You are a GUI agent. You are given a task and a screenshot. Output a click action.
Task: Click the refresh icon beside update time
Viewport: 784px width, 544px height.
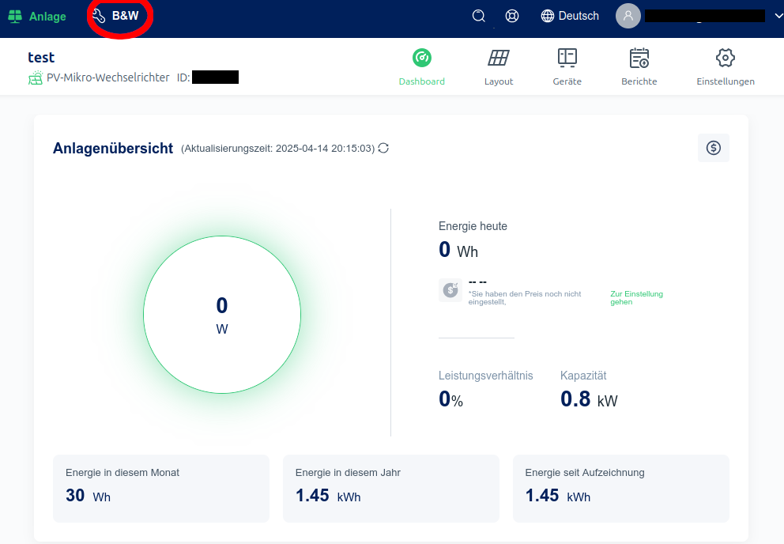pos(383,148)
